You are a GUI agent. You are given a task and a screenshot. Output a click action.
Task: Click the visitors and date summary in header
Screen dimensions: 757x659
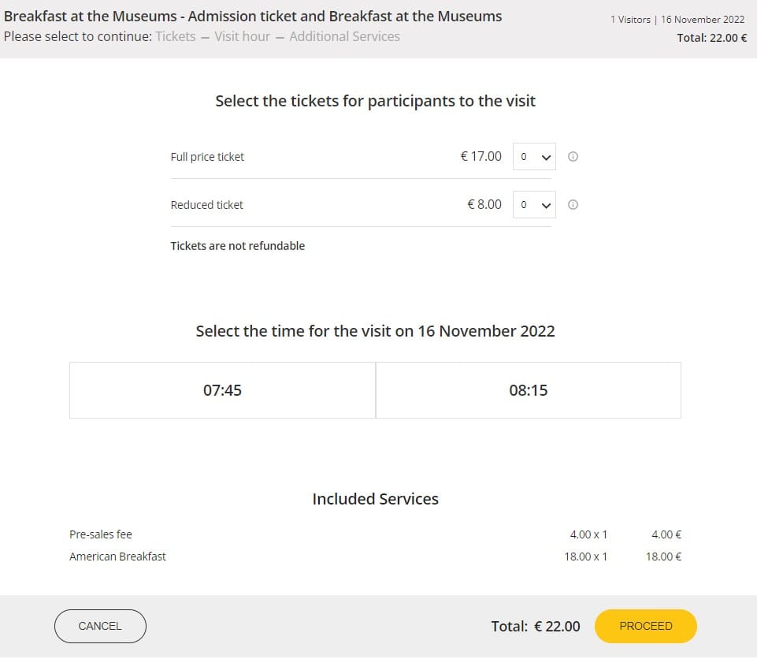[x=677, y=20]
